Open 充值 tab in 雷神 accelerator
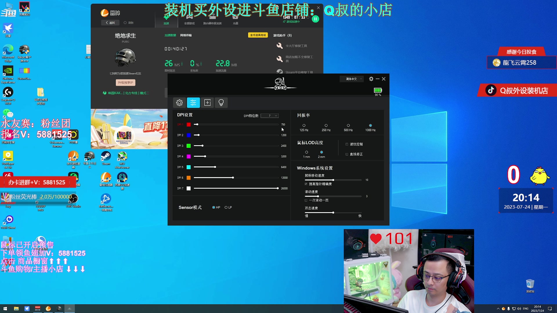 tap(235, 20)
